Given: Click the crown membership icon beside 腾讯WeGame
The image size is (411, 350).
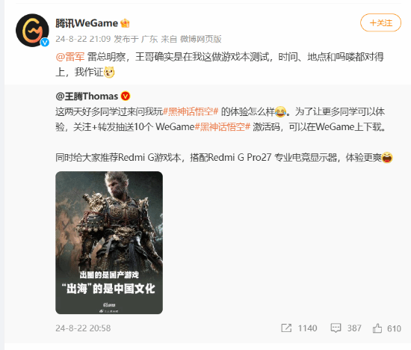Looking at the screenshot, I should [x=125, y=23].
